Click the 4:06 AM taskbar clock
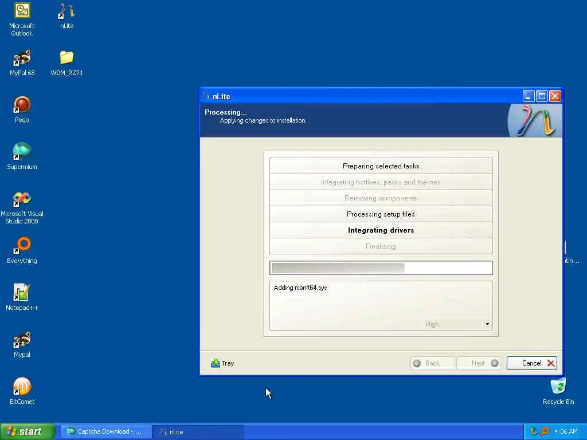 point(566,432)
